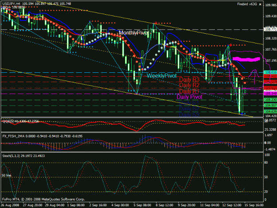Click the 9 Sep 20:00 time axis label
This screenshot has height=208, width=277.
click(187, 205)
